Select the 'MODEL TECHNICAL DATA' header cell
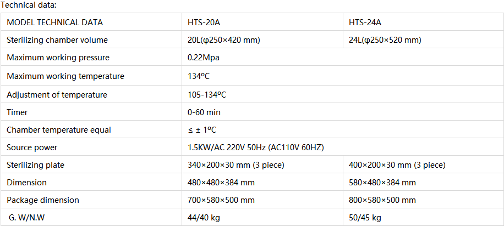Screen dimensions: 504x227 (x=55, y=22)
